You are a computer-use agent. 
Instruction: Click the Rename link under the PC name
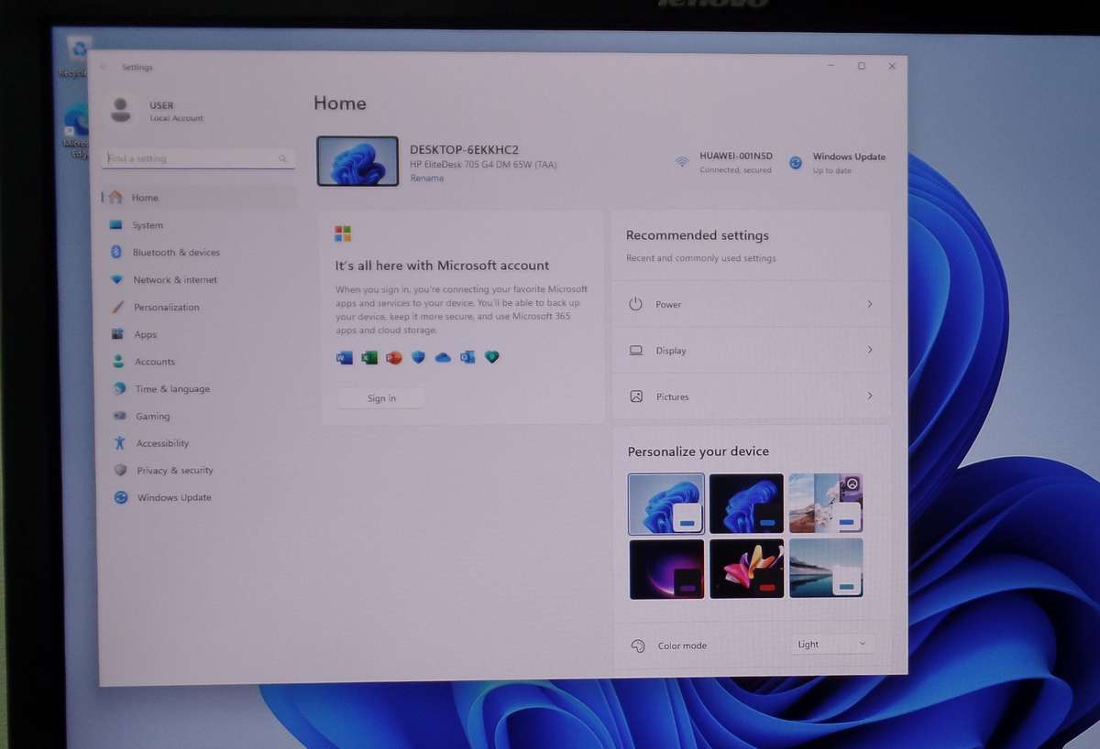pos(427,179)
